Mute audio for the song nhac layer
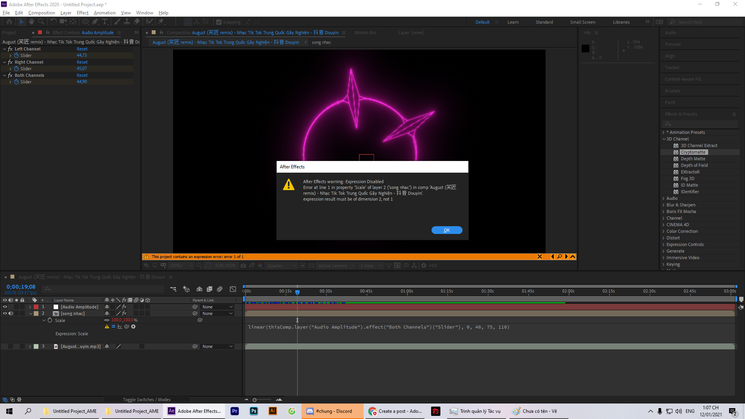The width and height of the screenshot is (745, 419). point(10,313)
